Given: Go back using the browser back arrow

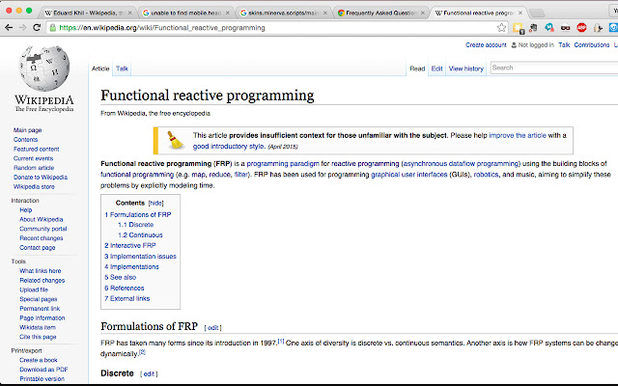Looking at the screenshot, I should coord(9,28).
